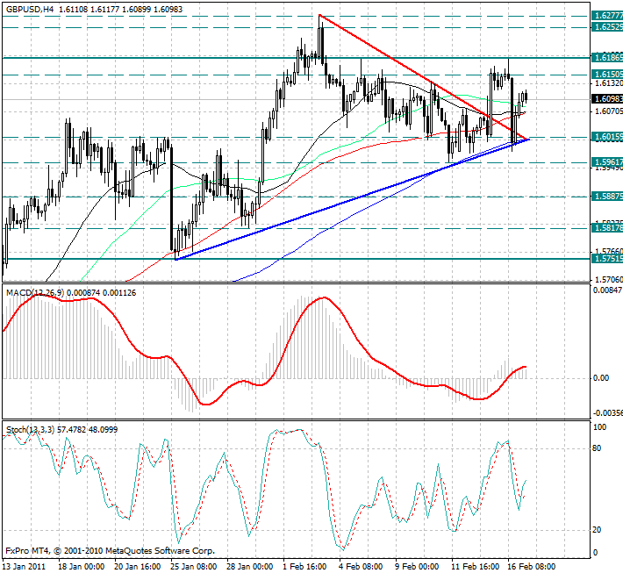The height and width of the screenshot is (573, 623).
Task: Click the 9 Feb 00:00 date label
Action: pyautogui.click(x=417, y=566)
